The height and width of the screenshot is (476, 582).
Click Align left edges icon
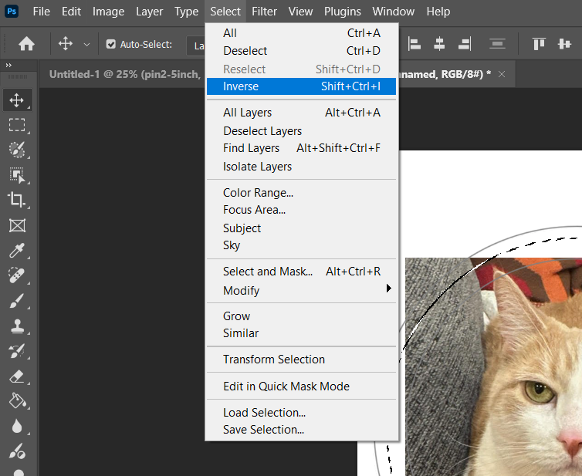(x=415, y=44)
